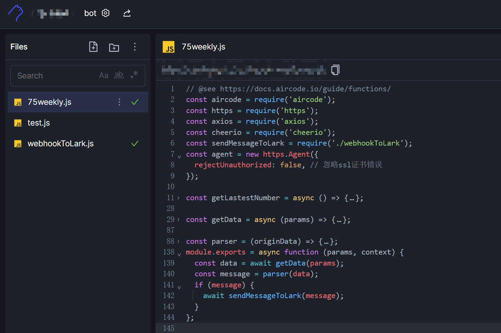
Task: Expand folded parser function at line 88
Action: pyautogui.click(x=178, y=242)
